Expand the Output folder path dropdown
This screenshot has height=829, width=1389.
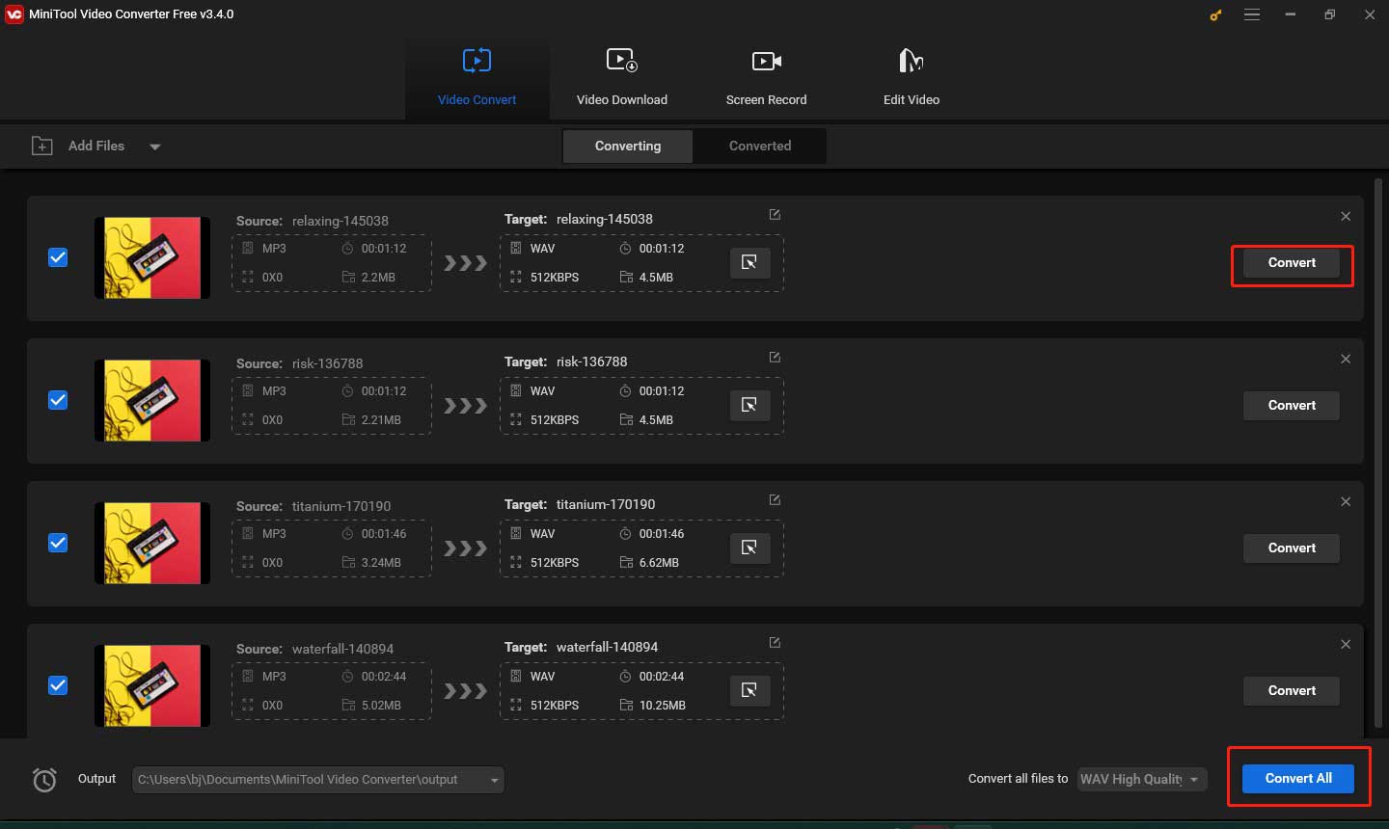tap(495, 780)
